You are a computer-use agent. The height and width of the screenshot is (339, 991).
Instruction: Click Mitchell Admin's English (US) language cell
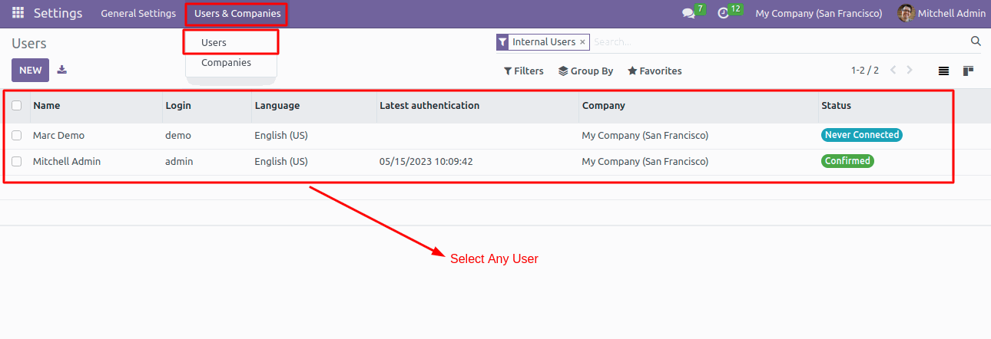click(281, 162)
